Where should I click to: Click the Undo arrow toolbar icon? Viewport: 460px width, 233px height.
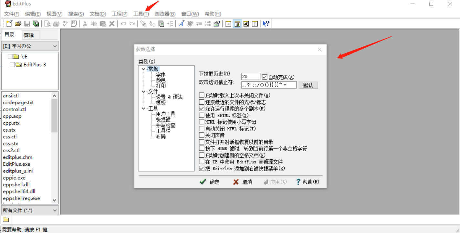123,23
